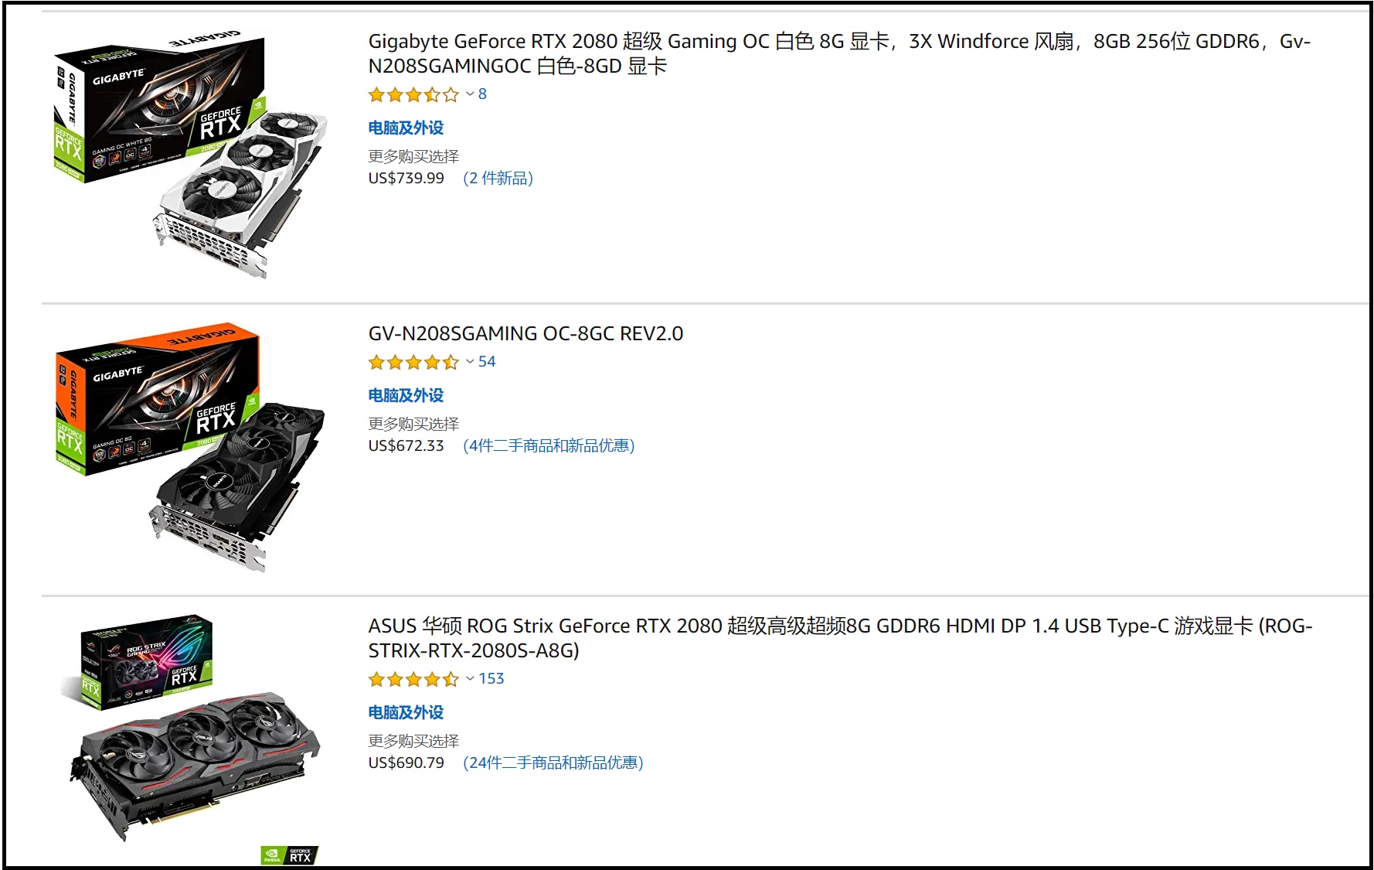This screenshot has width=1374, height=870.
Task: Open the 8 customer reviews link
Action: pos(482,94)
